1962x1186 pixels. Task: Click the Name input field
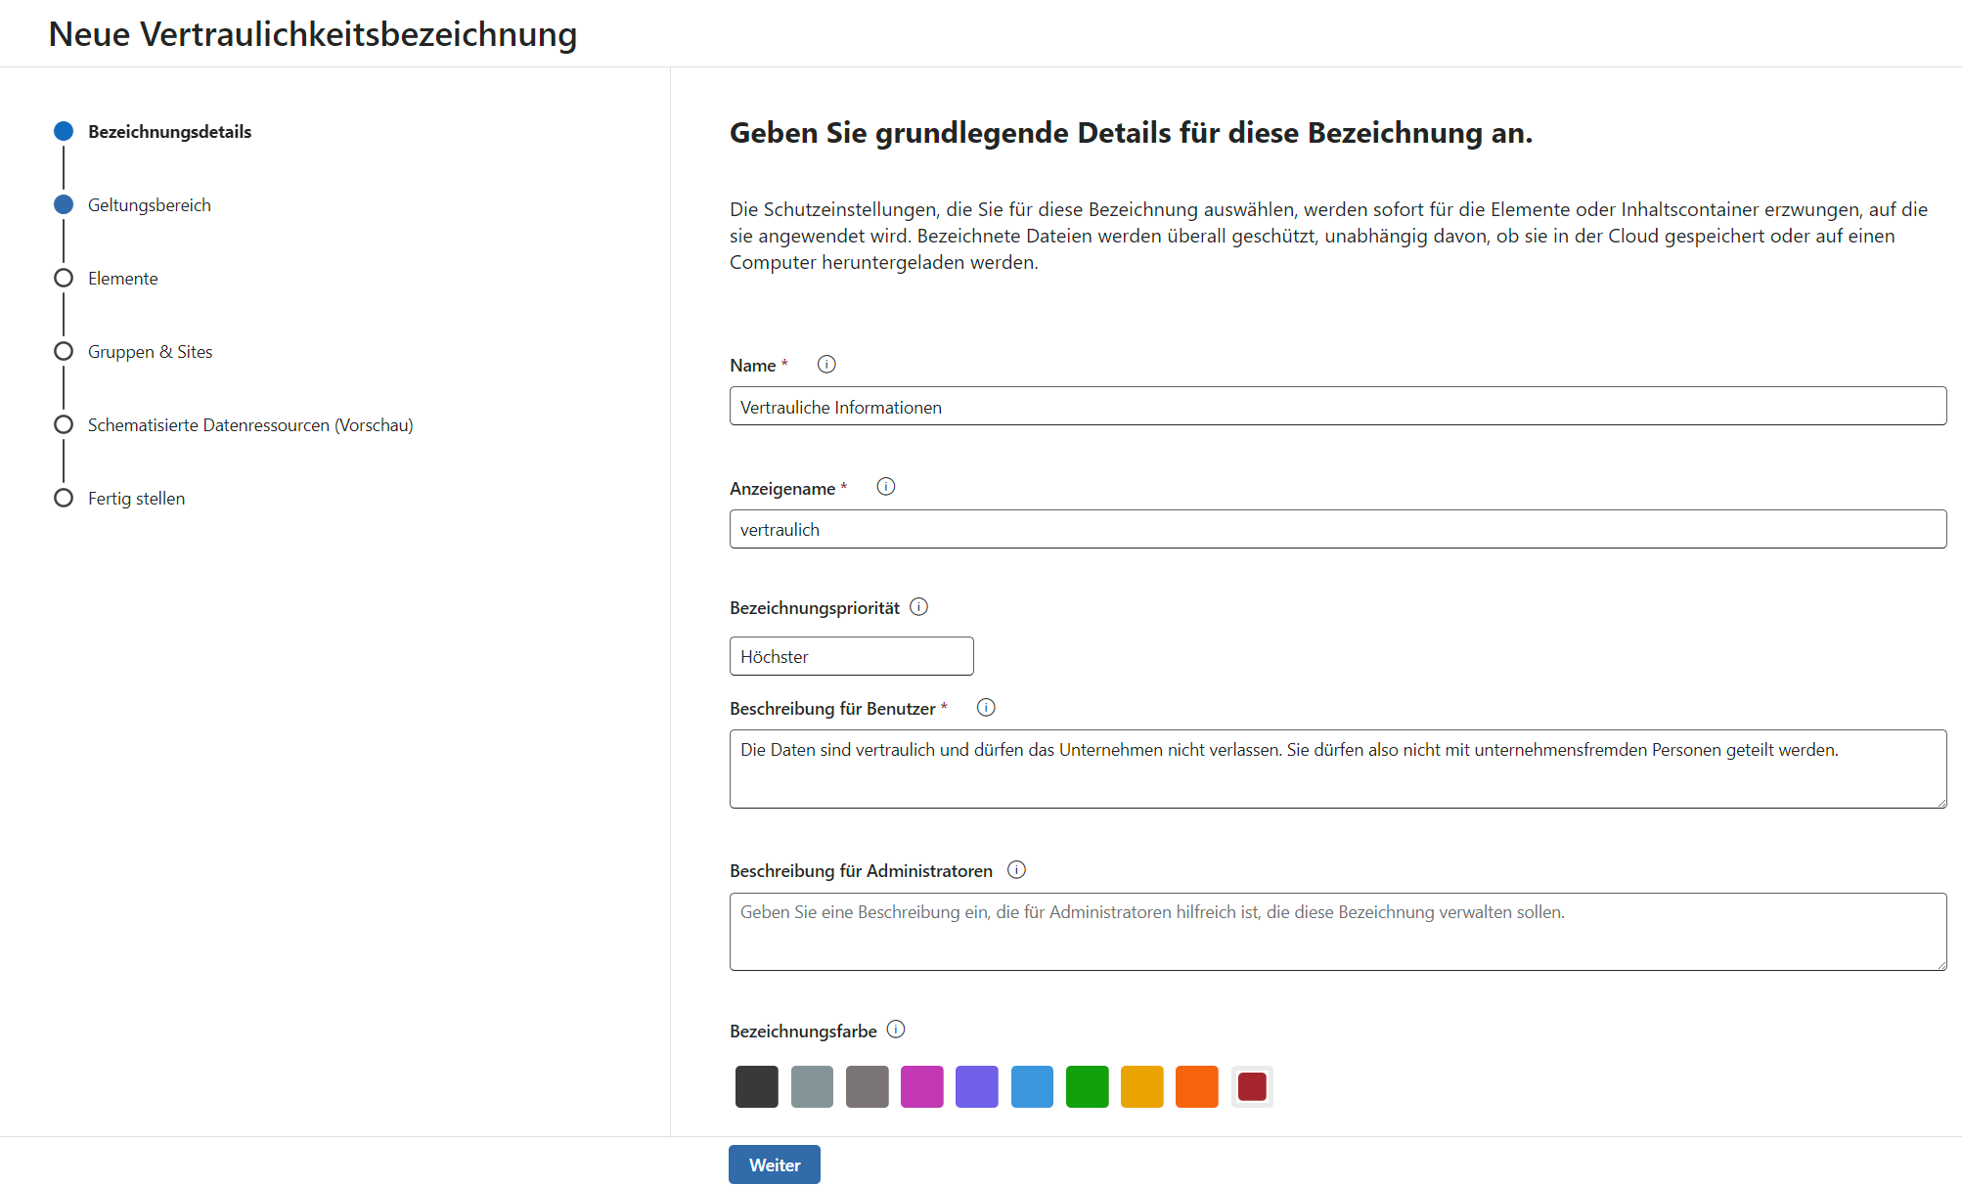coord(1337,407)
